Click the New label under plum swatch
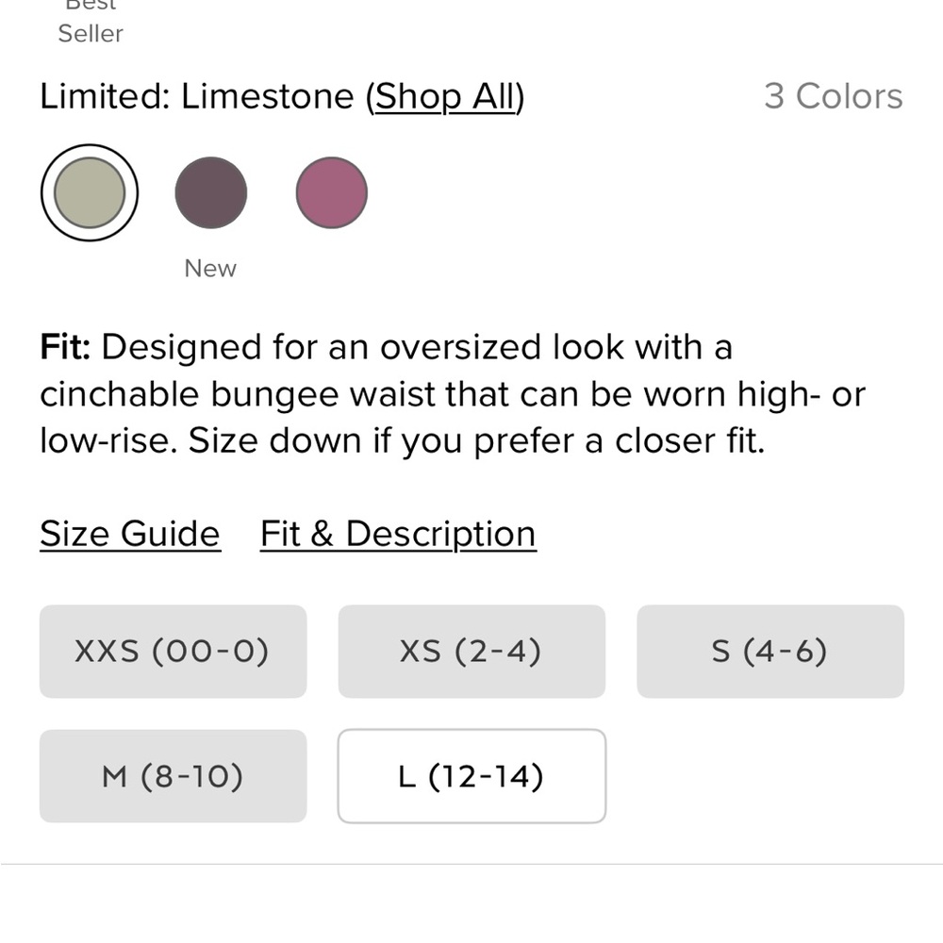943x943 pixels. point(210,268)
